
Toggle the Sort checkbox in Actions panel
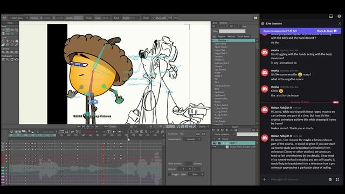241,26
